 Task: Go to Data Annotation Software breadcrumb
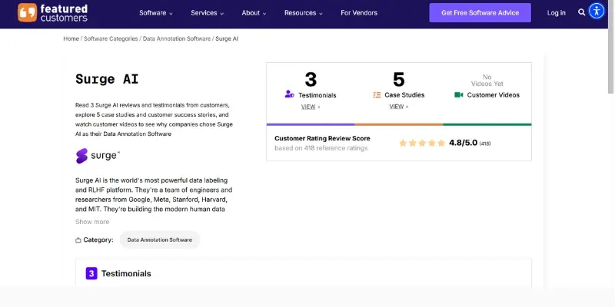(x=177, y=39)
